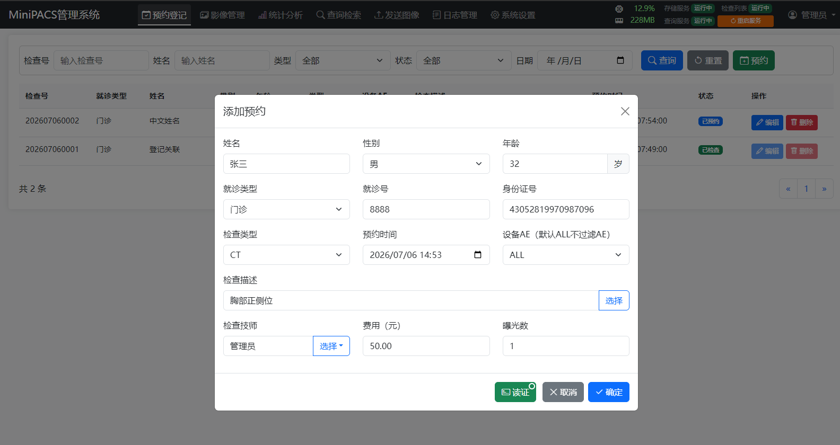Click the green 预约 button in filter bar
The width and height of the screenshot is (840, 445).
point(754,60)
